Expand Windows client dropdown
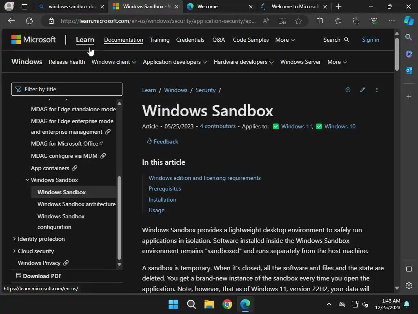Image resolution: width=418 pixels, height=314 pixels. point(114,62)
